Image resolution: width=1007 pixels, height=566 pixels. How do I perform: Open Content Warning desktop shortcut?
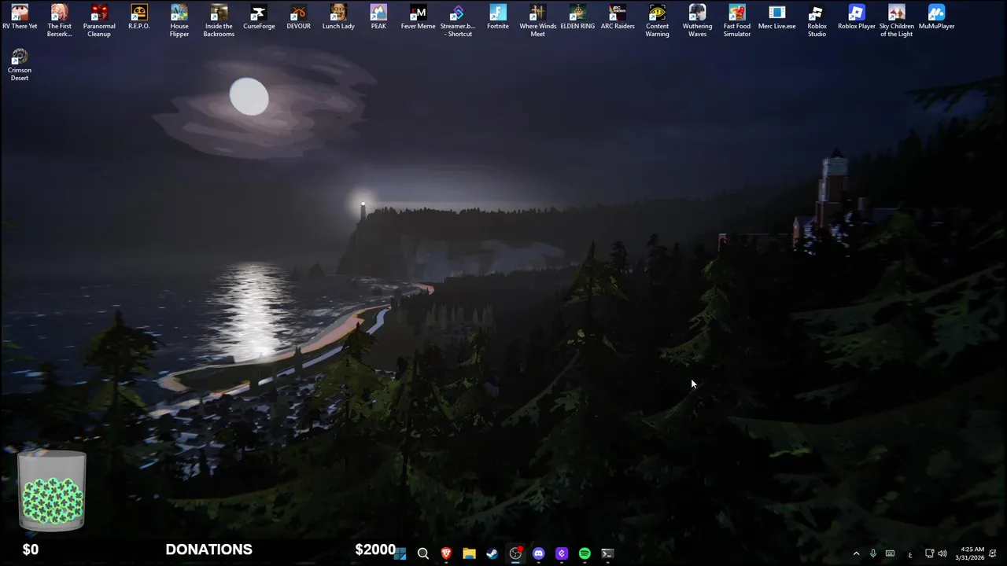click(657, 20)
